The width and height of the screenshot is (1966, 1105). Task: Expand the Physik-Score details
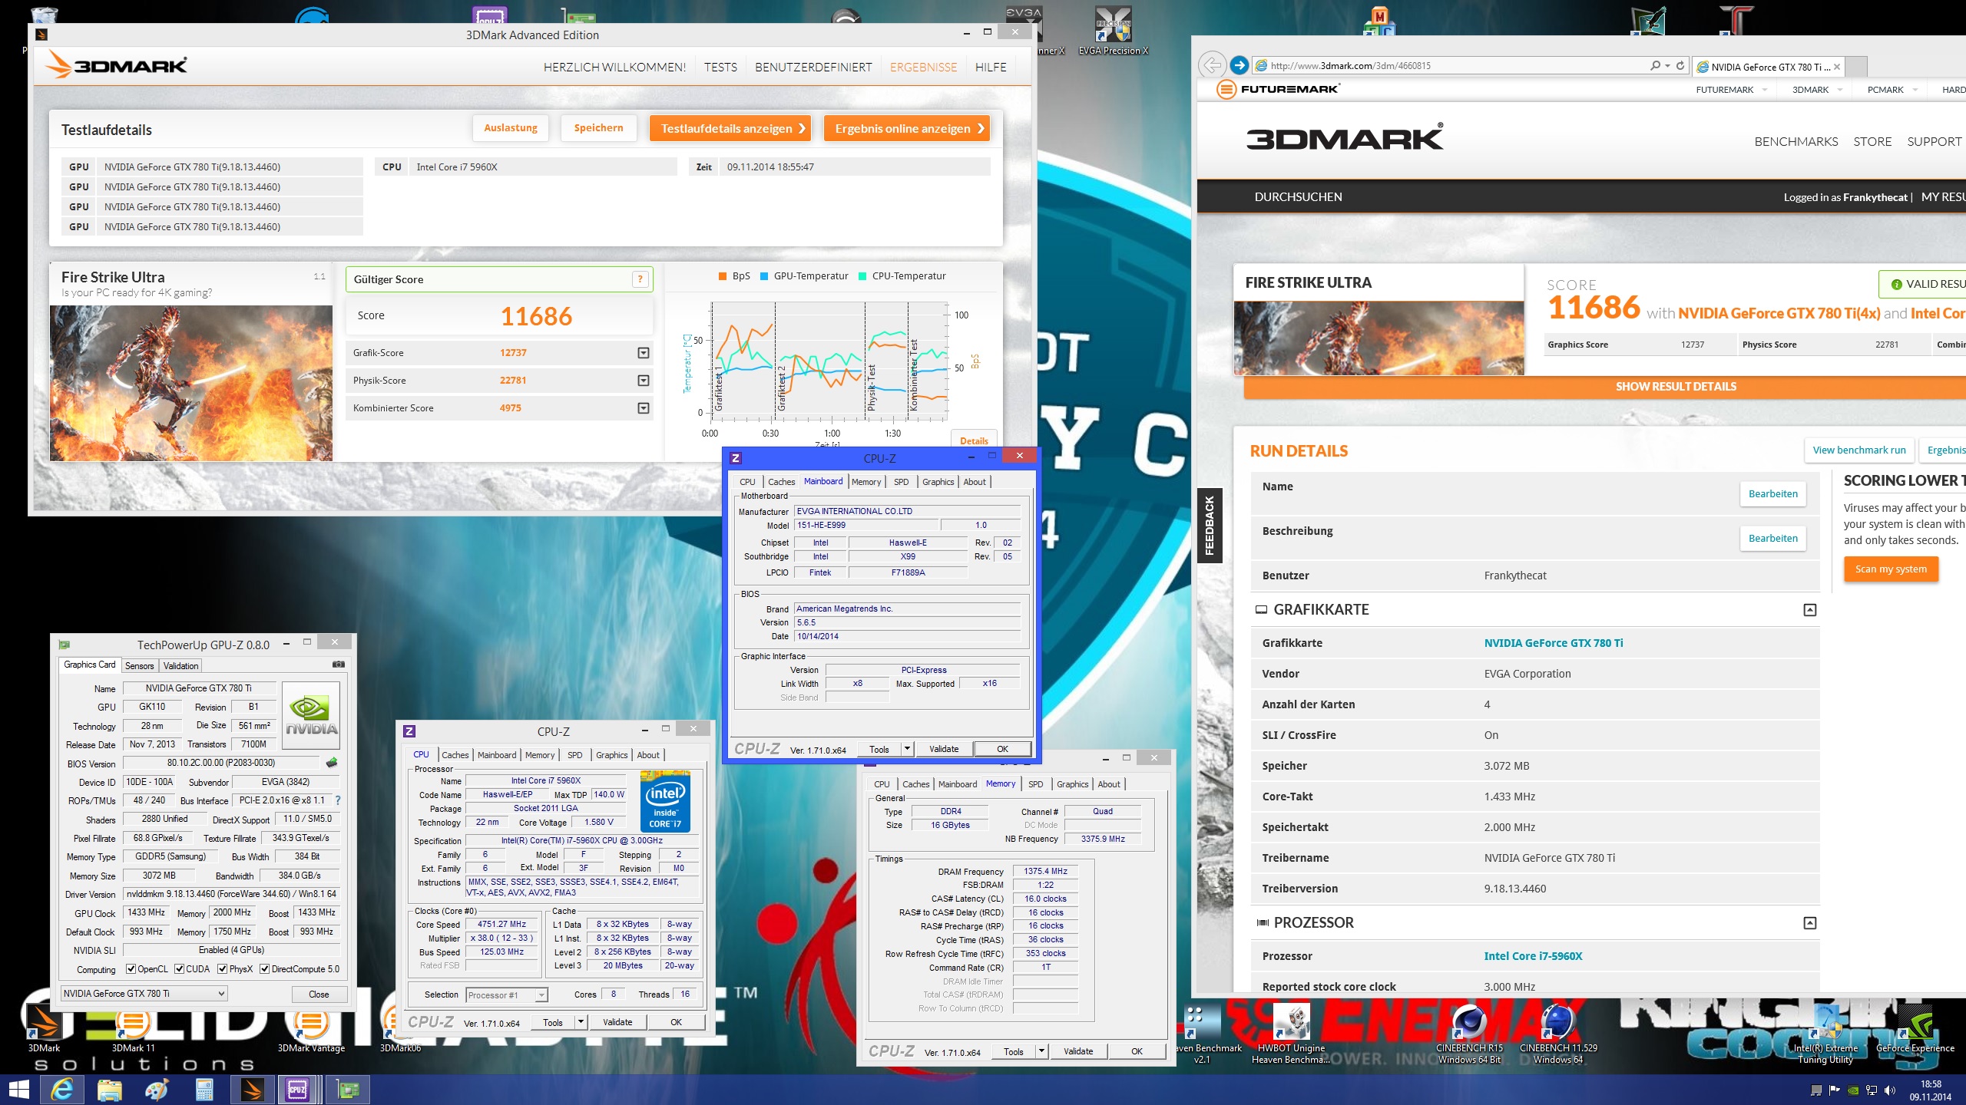(644, 381)
